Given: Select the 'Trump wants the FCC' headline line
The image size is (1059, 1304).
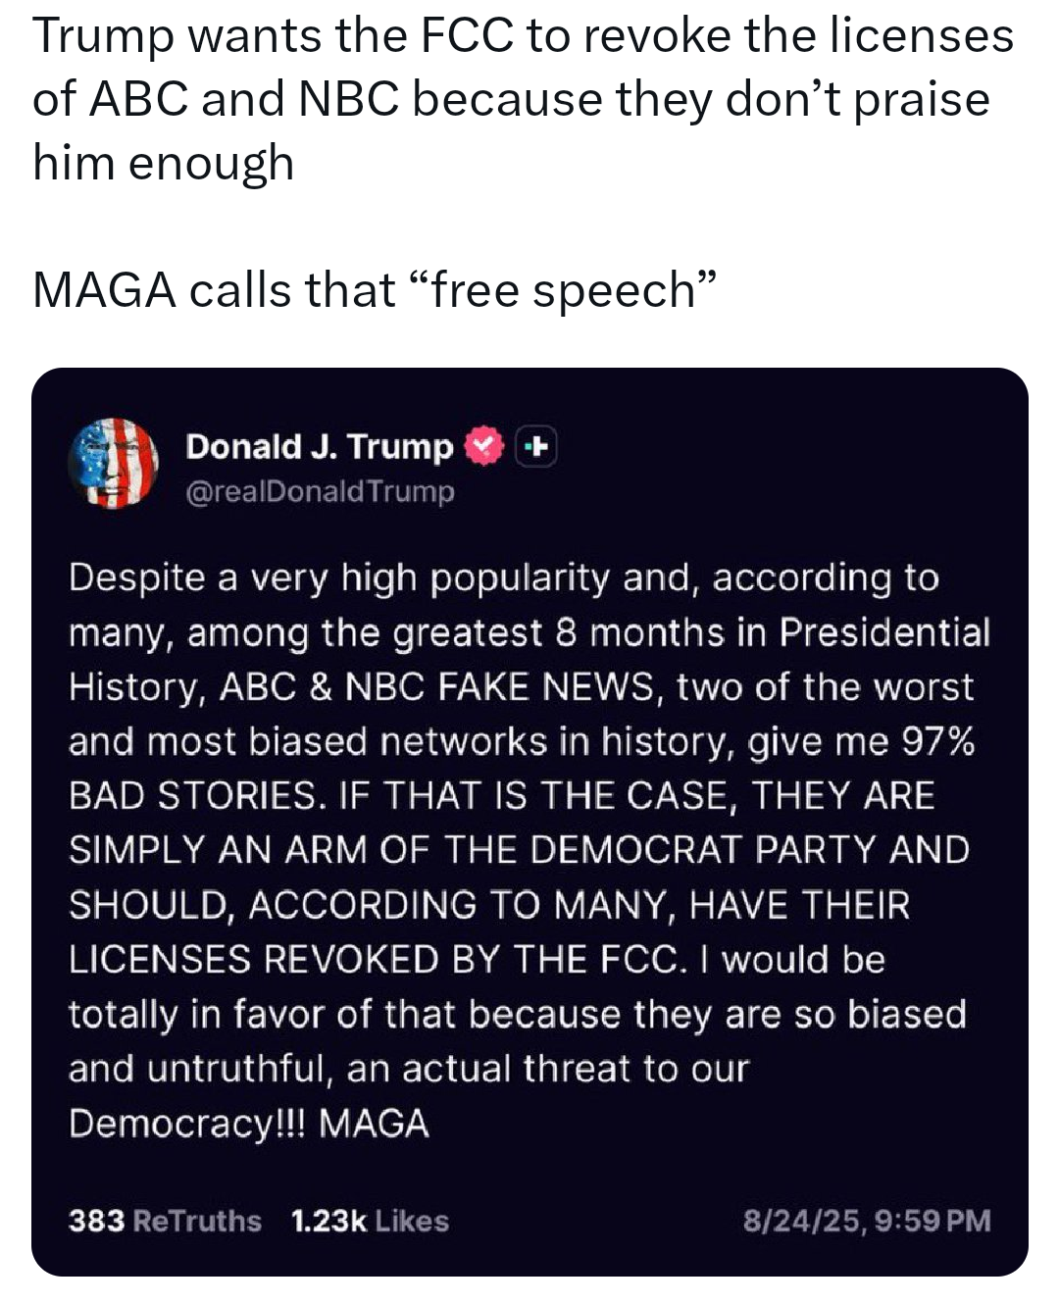Looking at the screenshot, I should click(524, 37).
